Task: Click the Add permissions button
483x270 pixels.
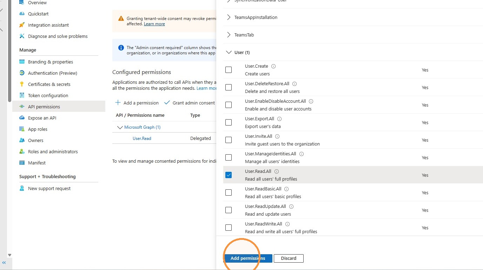Action: (x=248, y=258)
